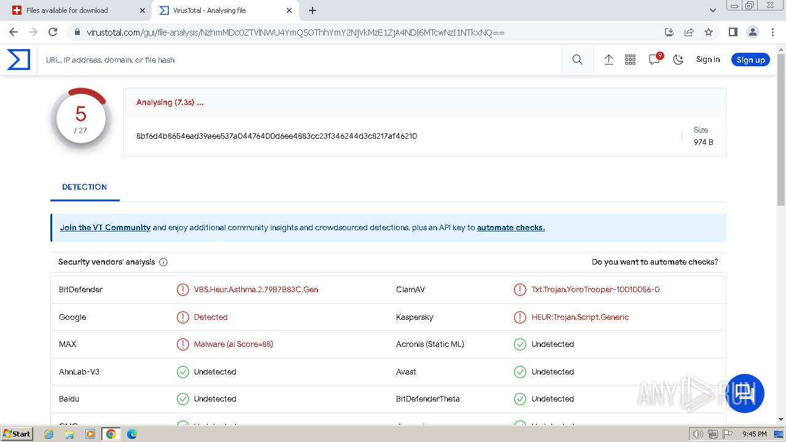Screen dimensions: 786x442
Task: Click the browser back arrow
Action: 14,32
